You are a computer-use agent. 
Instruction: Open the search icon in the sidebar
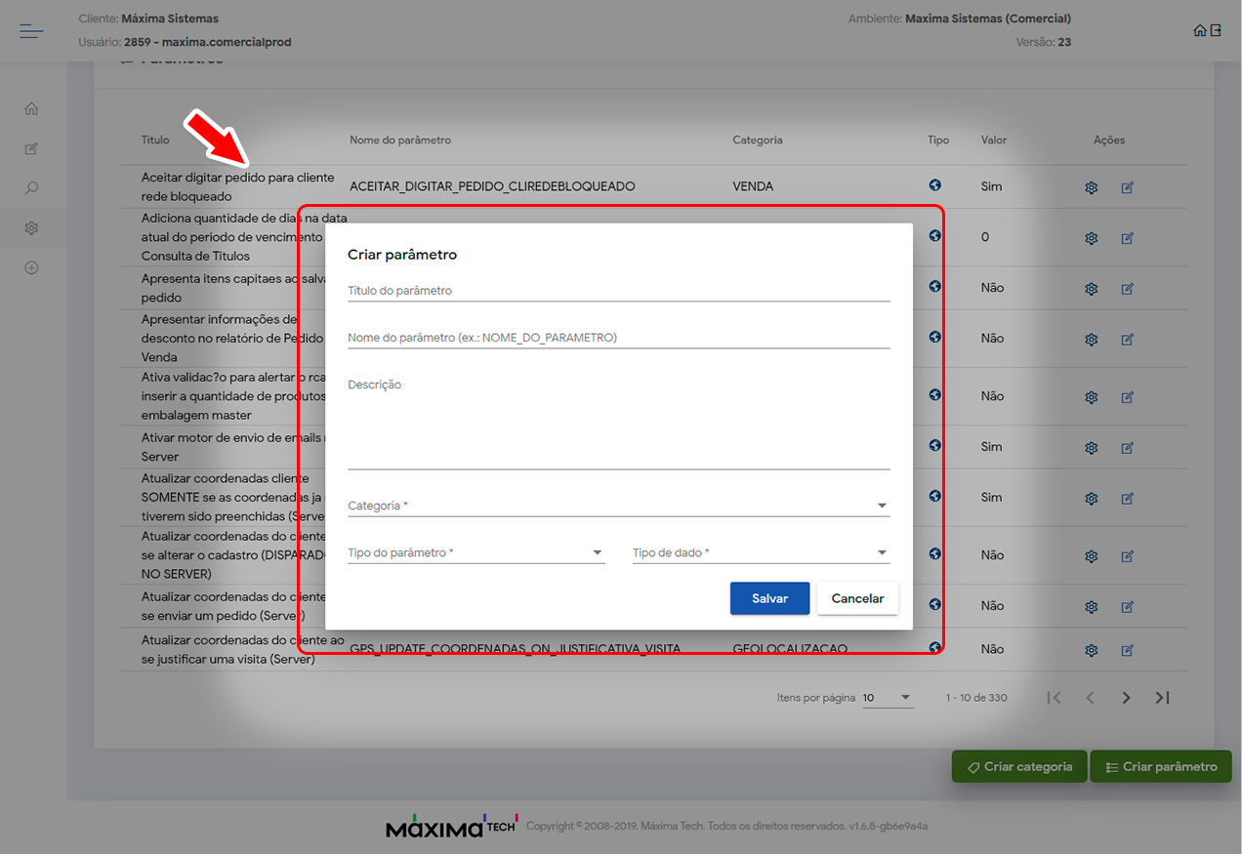tap(31, 187)
